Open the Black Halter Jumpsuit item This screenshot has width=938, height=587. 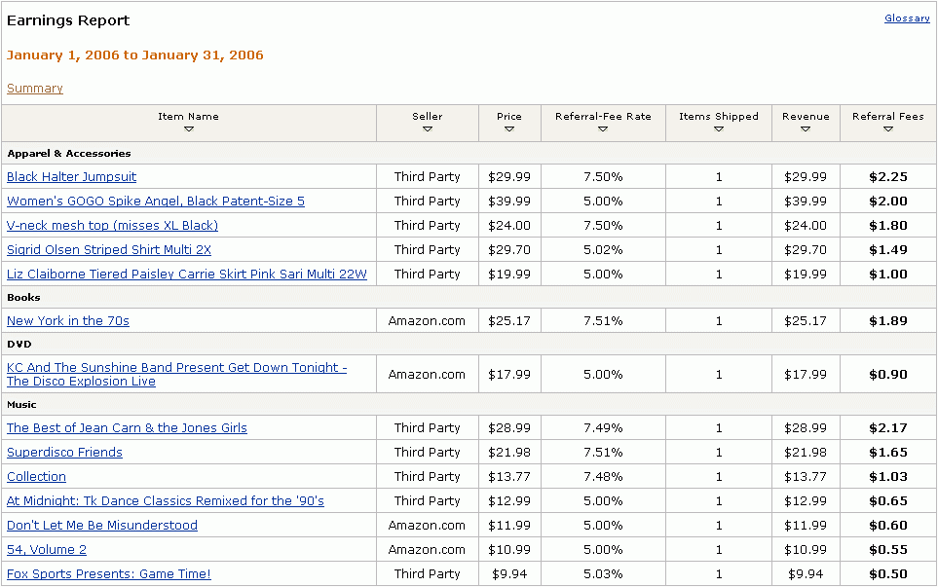71,176
